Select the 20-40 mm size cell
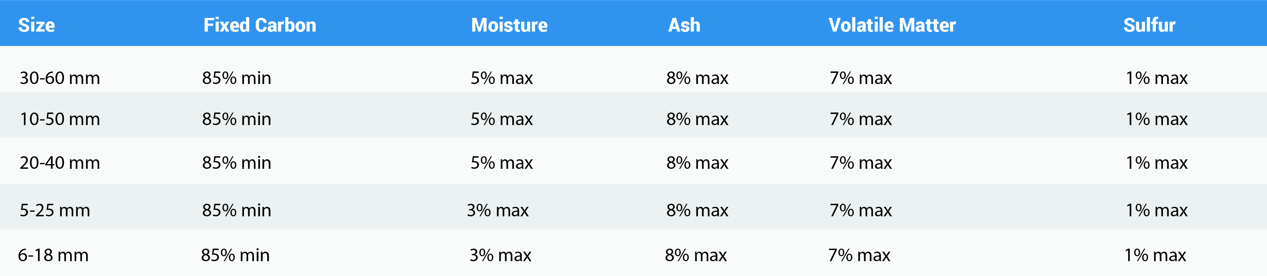 59,163
